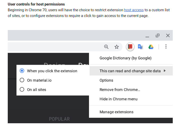Image resolution: width=176 pixels, height=127 pixels.
Task: Follow the "host access" hyperlink
Action: point(134,10)
